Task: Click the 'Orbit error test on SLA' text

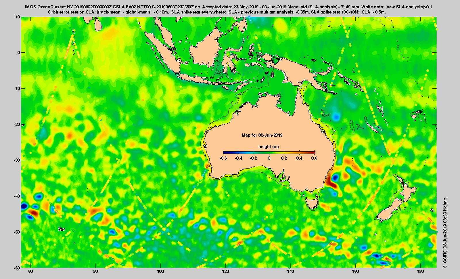Action: point(72,12)
